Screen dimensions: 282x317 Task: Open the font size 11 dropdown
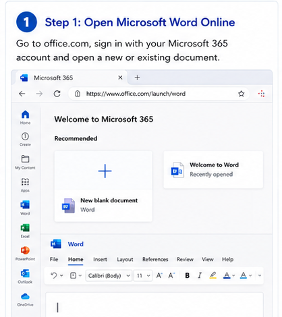click(x=143, y=275)
